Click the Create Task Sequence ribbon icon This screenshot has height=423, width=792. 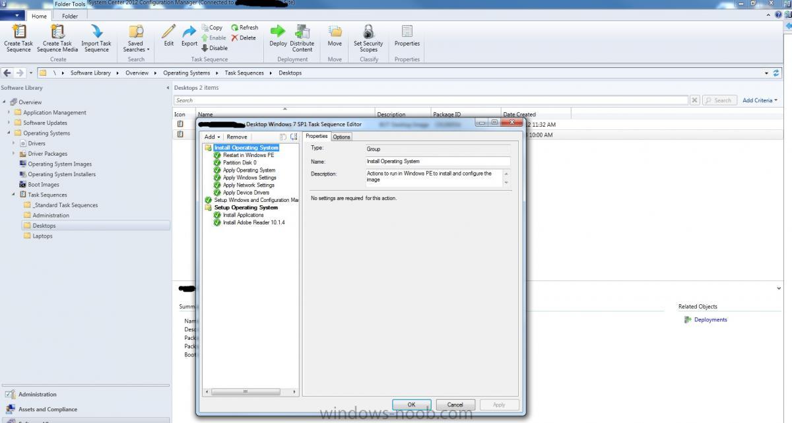[18, 32]
